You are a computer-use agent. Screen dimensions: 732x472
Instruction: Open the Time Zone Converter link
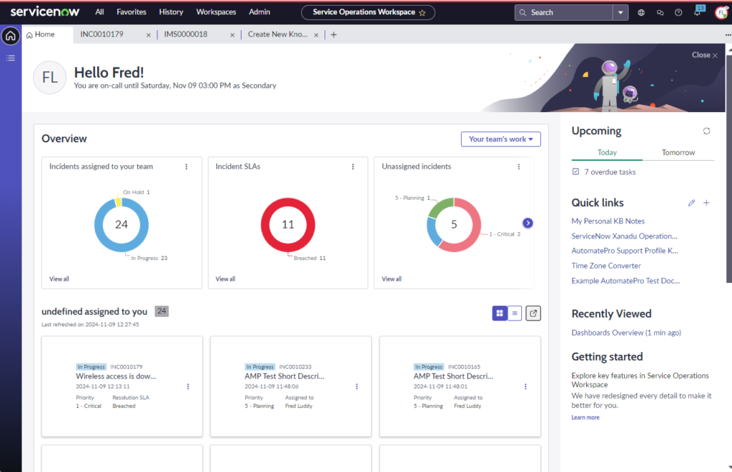[605, 265]
